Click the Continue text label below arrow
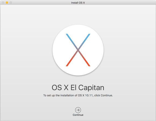The image size is (156, 121). pyautogui.click(x=78, y=115)
